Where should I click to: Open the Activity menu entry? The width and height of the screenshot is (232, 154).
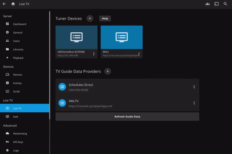(x=25, y=83)
